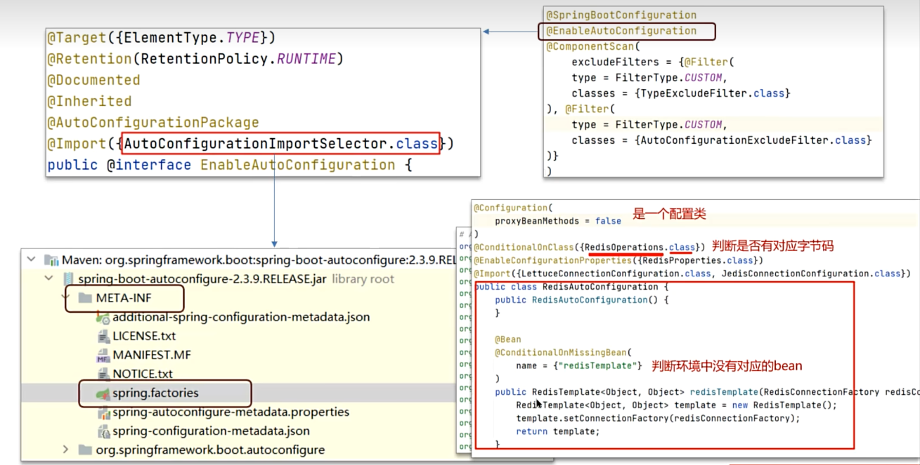Click the @ConditionalOnMissingBean annotation

coord(564,353)
